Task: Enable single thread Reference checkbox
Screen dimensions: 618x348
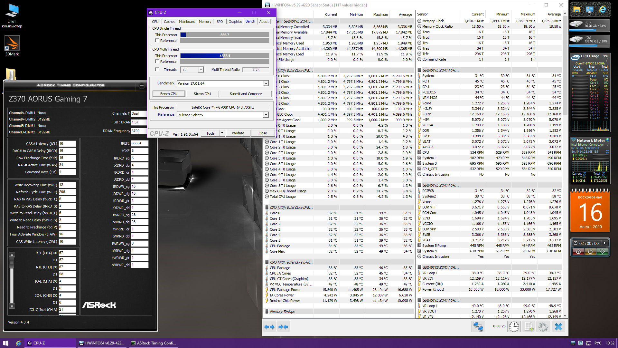Action: 157,41
